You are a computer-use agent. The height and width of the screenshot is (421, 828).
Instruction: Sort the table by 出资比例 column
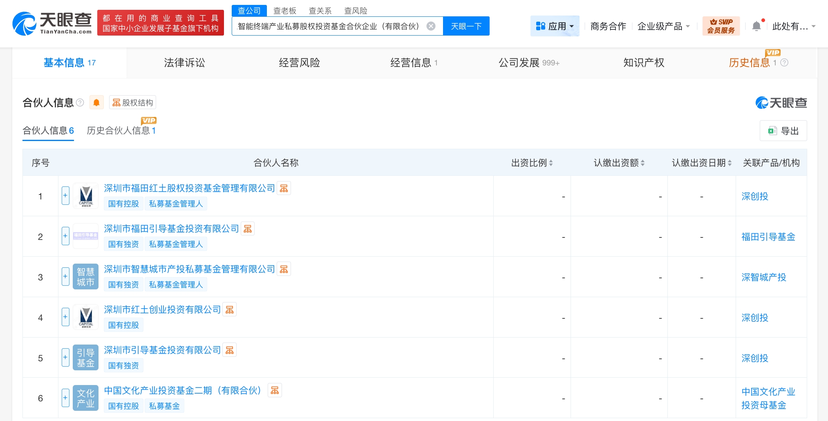point(532,163)
